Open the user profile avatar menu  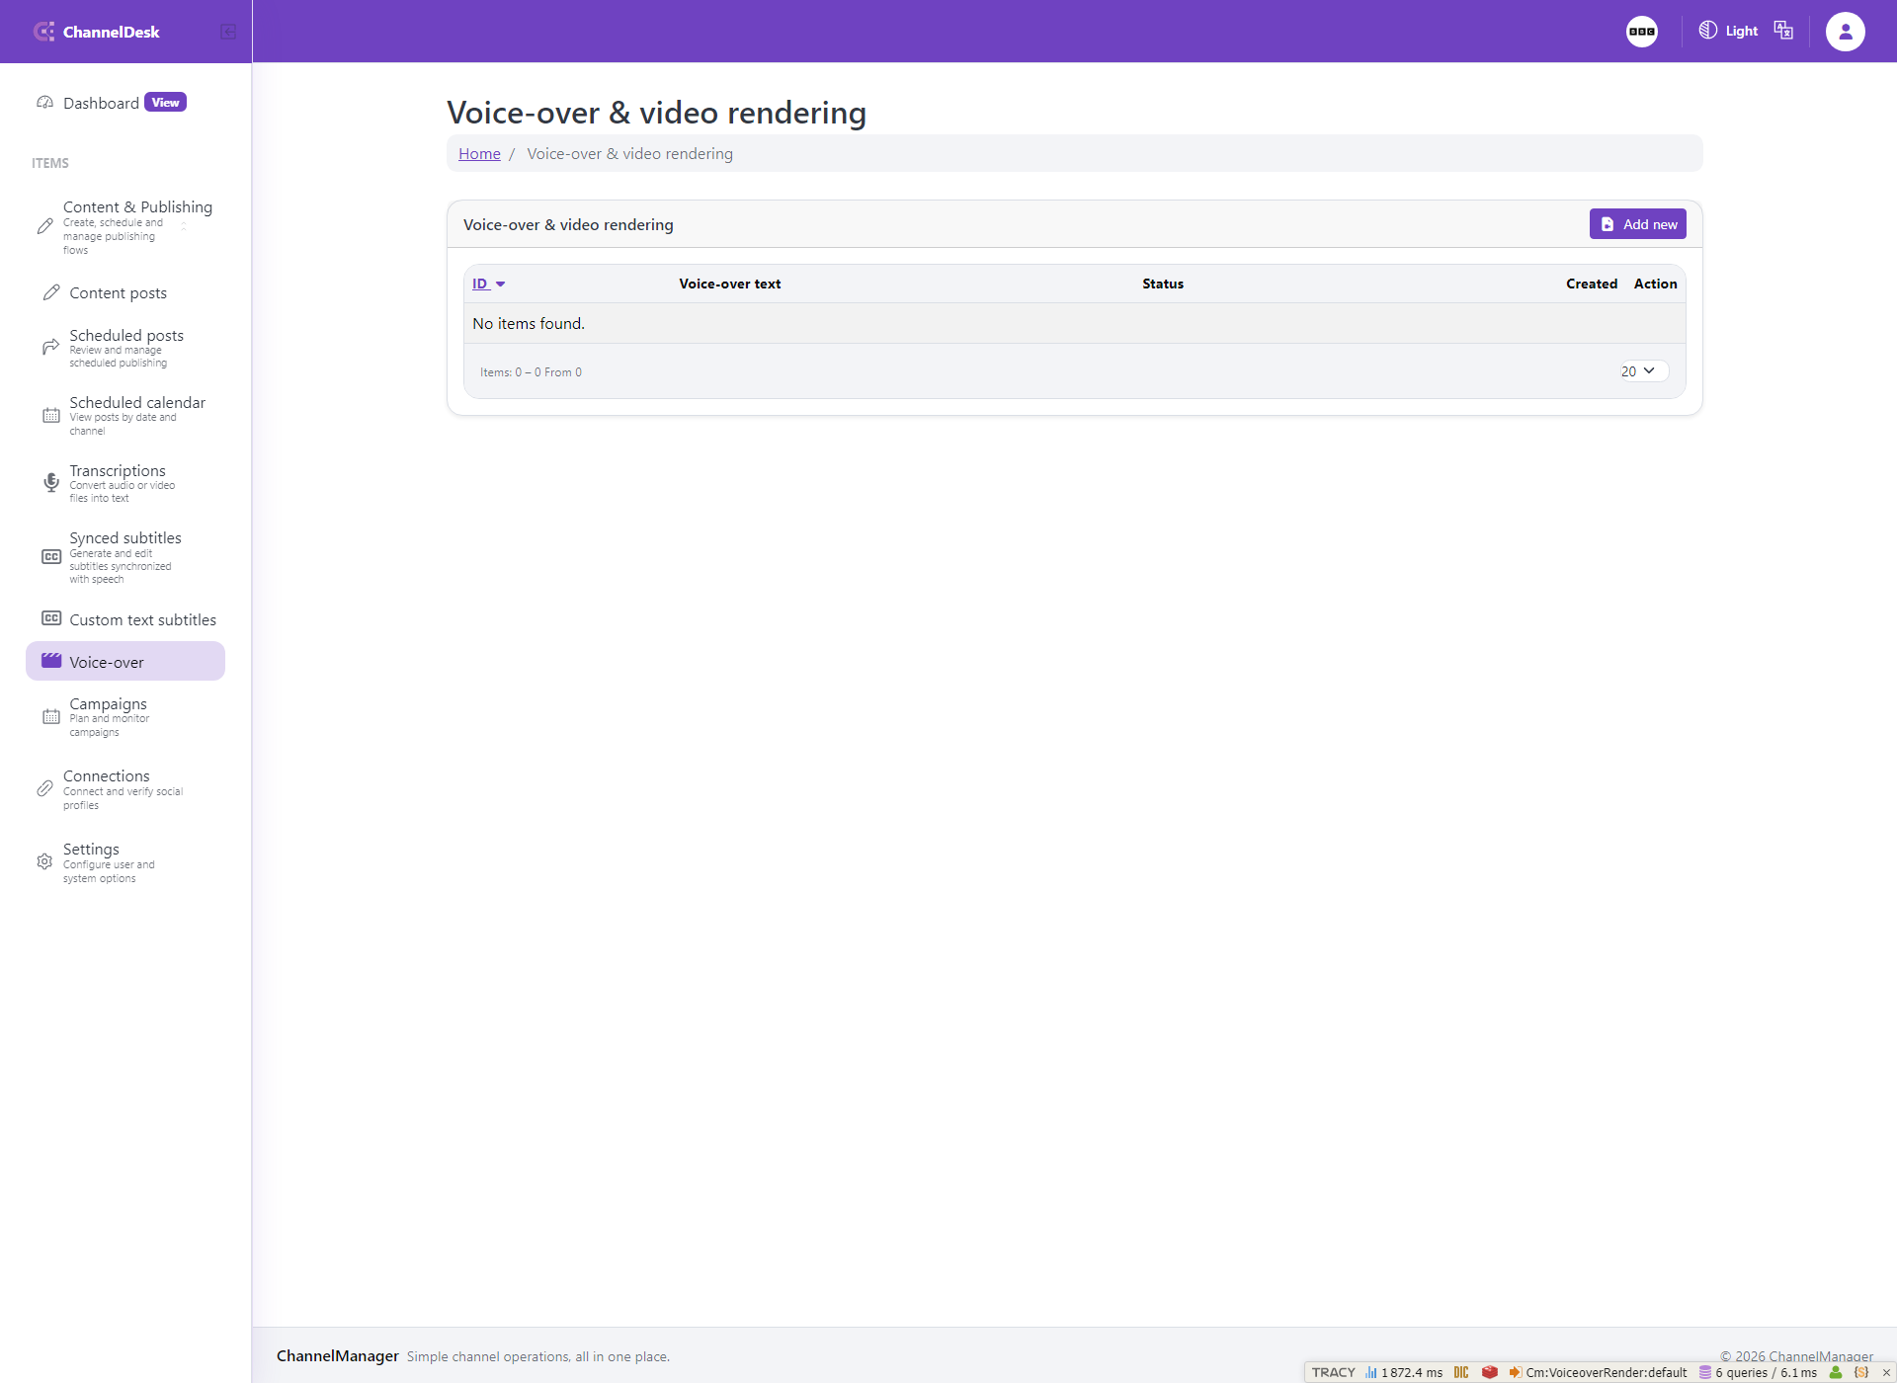point(1846,32)
